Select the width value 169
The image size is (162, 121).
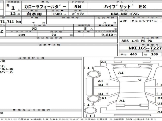point(154,54)
